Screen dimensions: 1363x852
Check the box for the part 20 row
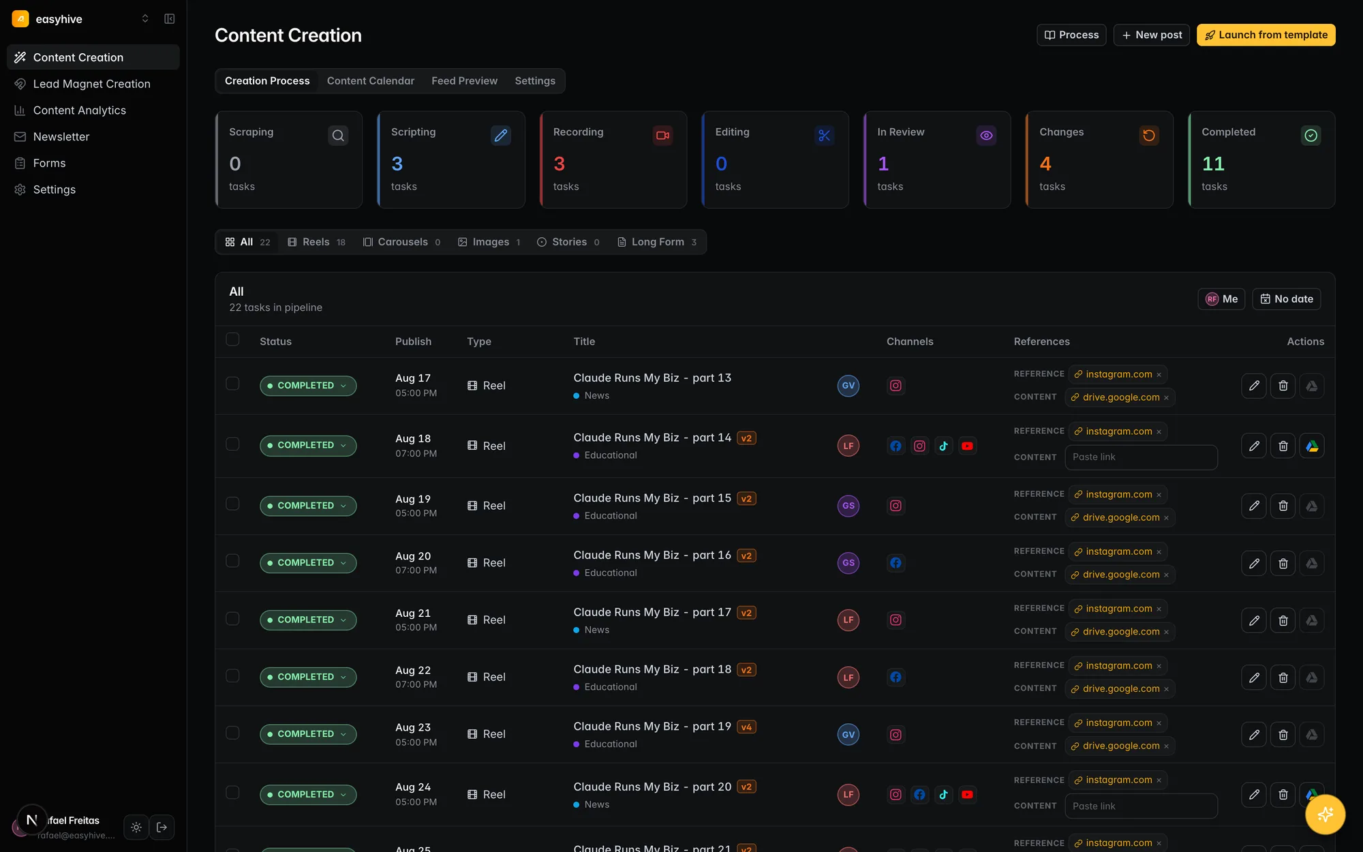click(x=232, y=793)
